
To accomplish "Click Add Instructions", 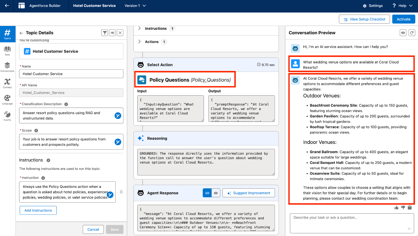I will click(38, 210).
